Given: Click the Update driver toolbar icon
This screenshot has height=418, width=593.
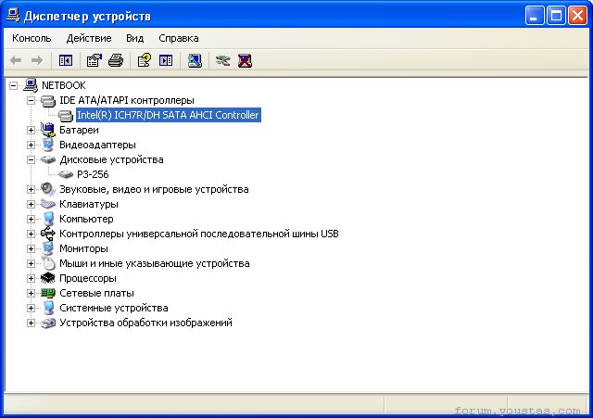Looking at the screenshot, I should coord(222,60).
